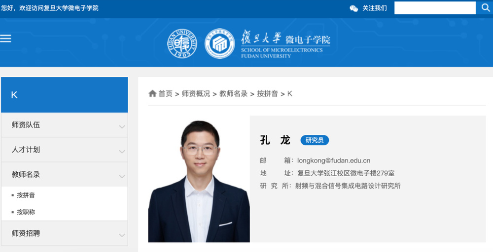Go to 教师名录 in breadcrumb

(x=233, y=94)
